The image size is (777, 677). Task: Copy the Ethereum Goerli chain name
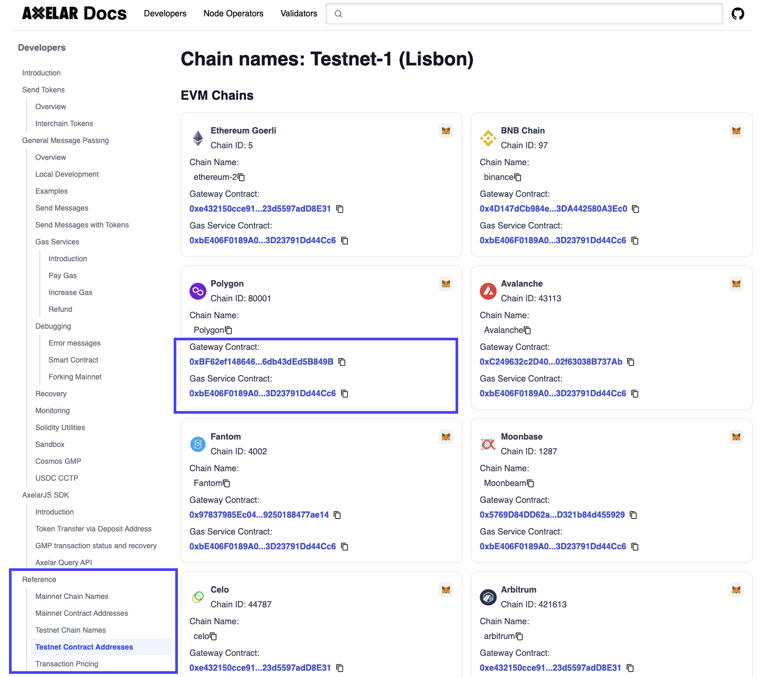coord(242,177)
